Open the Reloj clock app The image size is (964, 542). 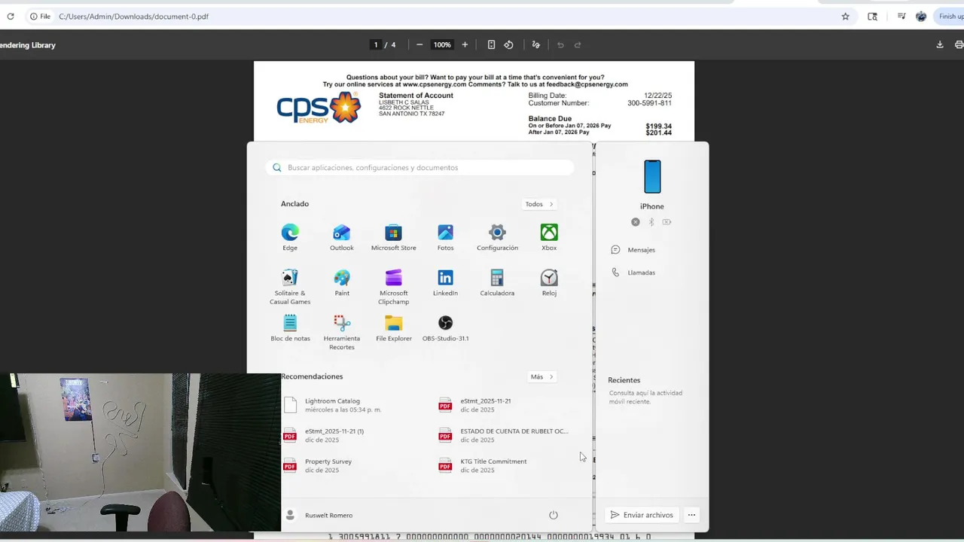tap(549, 282)
